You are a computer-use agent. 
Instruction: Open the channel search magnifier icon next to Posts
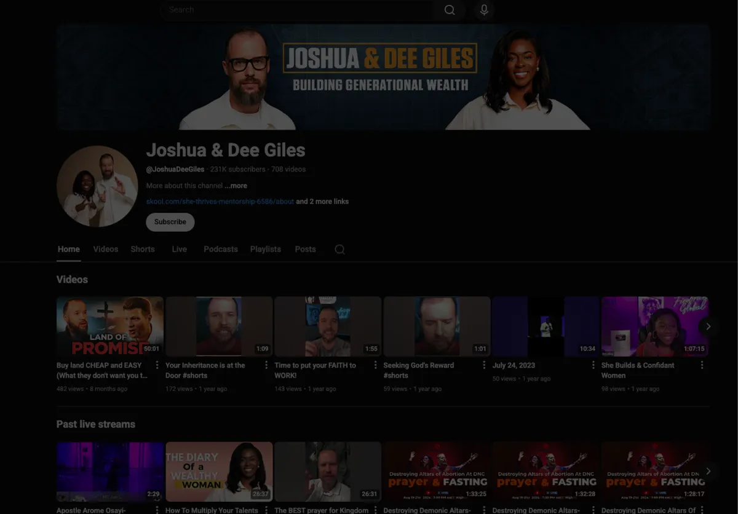(x=339, y=250)
